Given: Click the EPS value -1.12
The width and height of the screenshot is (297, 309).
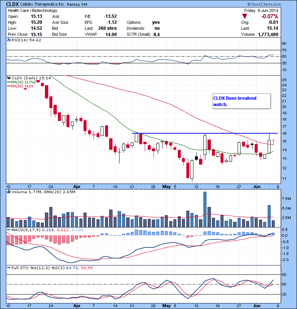Looking at the screenshot, I should [111, 22].
